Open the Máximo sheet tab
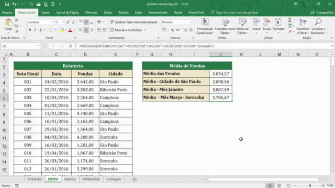The height and width of the screenshot is (188, 335). tap(70, 179)
